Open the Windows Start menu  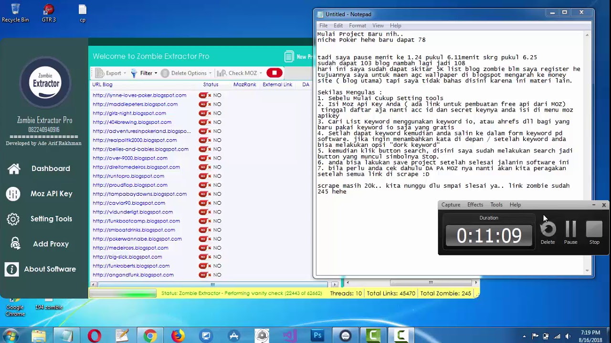11,336
